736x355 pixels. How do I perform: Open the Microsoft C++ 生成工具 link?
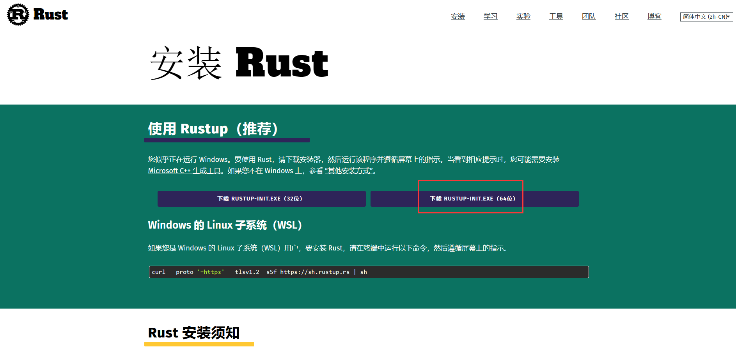click(184, 170)
